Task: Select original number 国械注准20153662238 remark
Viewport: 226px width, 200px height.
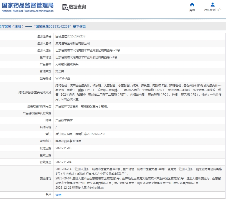Action: (x=80, y=134)
